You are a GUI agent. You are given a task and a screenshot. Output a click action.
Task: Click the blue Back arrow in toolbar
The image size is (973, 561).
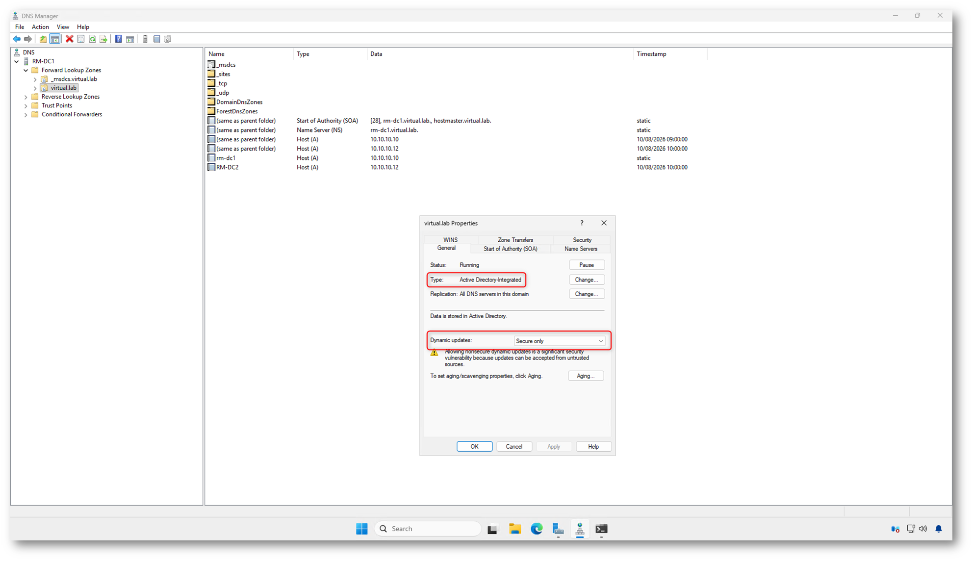coord(17,39)
